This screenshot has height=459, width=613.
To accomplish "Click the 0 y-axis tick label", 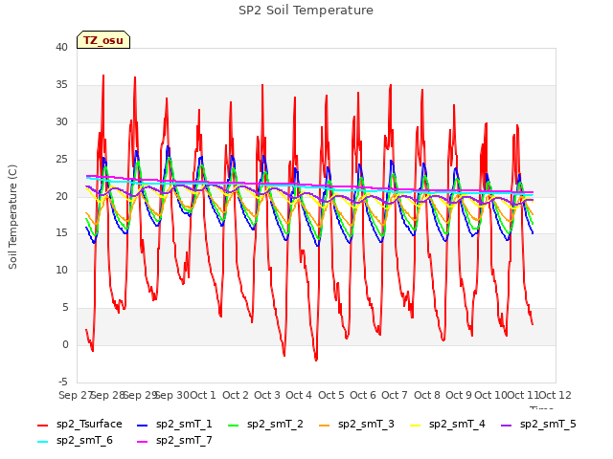I will (65, 344).
